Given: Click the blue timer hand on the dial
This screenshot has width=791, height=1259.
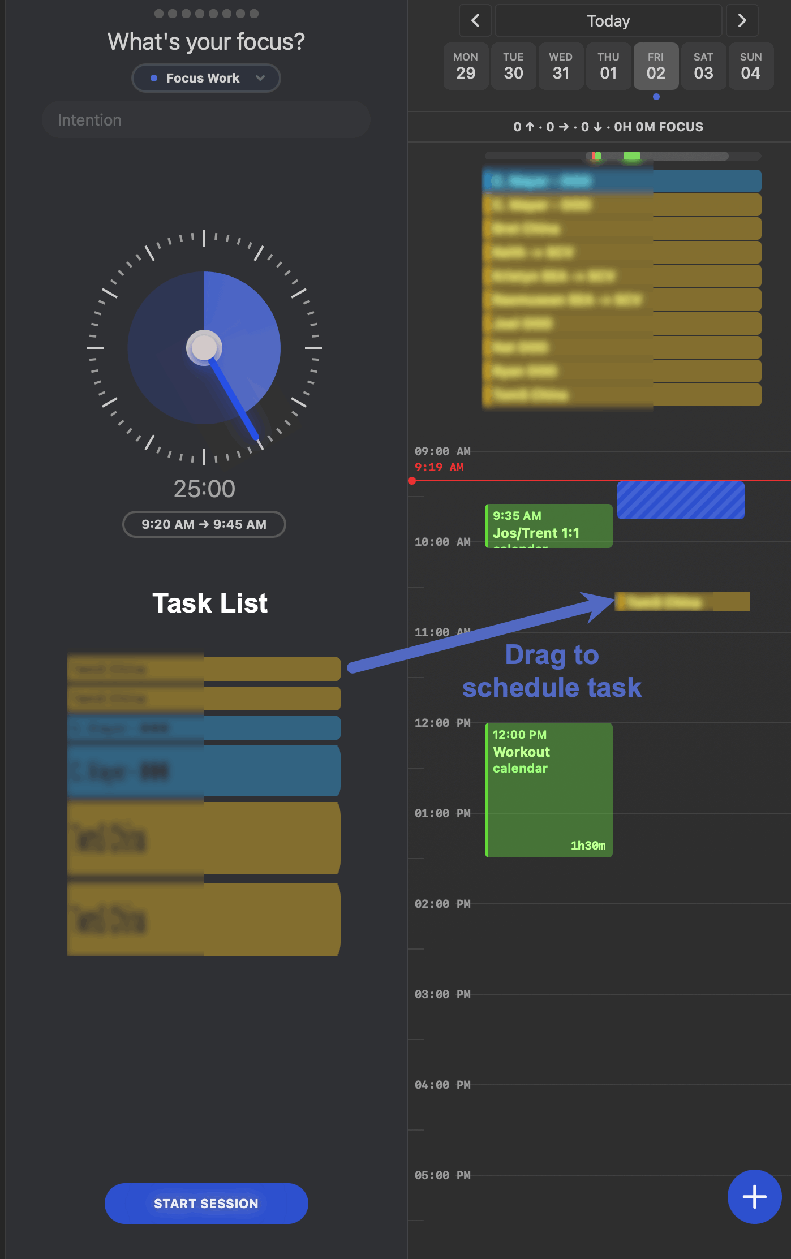Looking at the screenshot, I should click(235, 400).
